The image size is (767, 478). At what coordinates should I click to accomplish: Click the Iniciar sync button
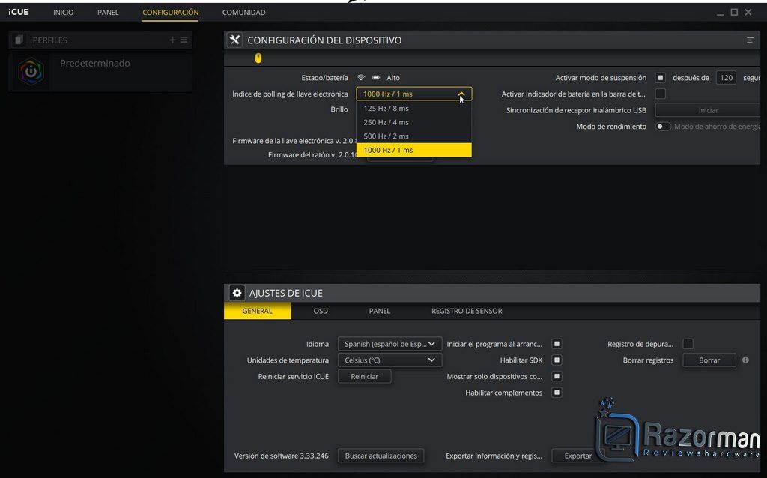pos(708,110)
